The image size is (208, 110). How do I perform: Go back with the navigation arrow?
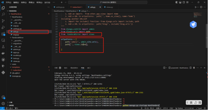(x=62, y=2)
